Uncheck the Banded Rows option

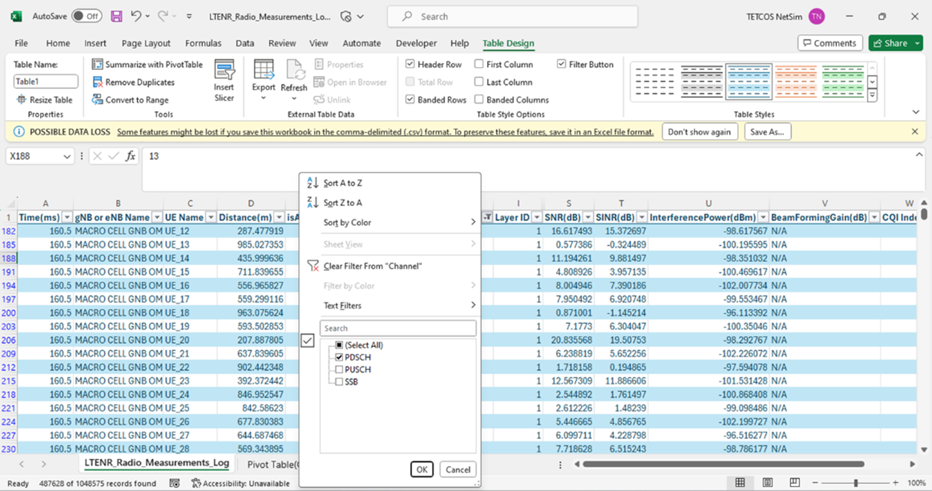click(410, 100)
